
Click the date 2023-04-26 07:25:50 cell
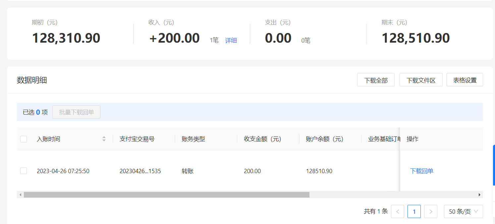click(63, 171)
